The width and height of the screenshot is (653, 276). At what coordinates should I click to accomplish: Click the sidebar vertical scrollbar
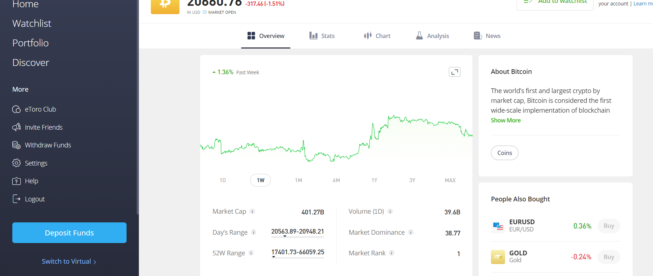click(137, 107)
